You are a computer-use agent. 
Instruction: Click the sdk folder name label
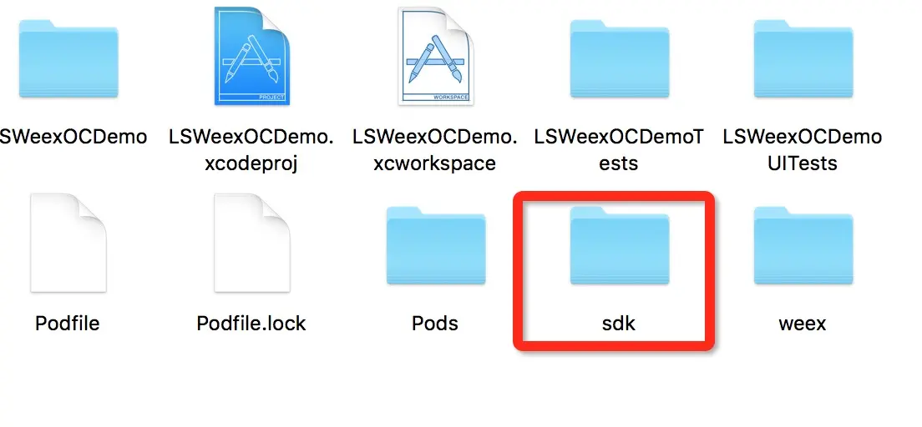(x=619, y=323)
